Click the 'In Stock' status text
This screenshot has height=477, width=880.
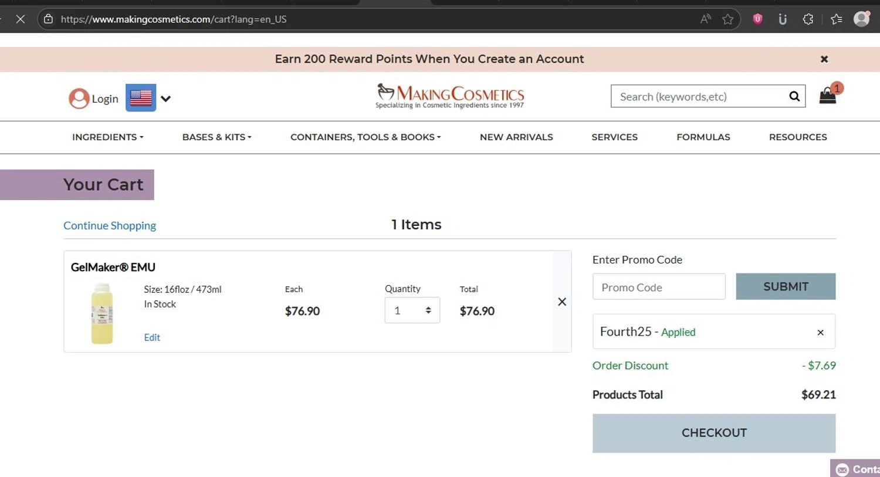tap(160, 305)
